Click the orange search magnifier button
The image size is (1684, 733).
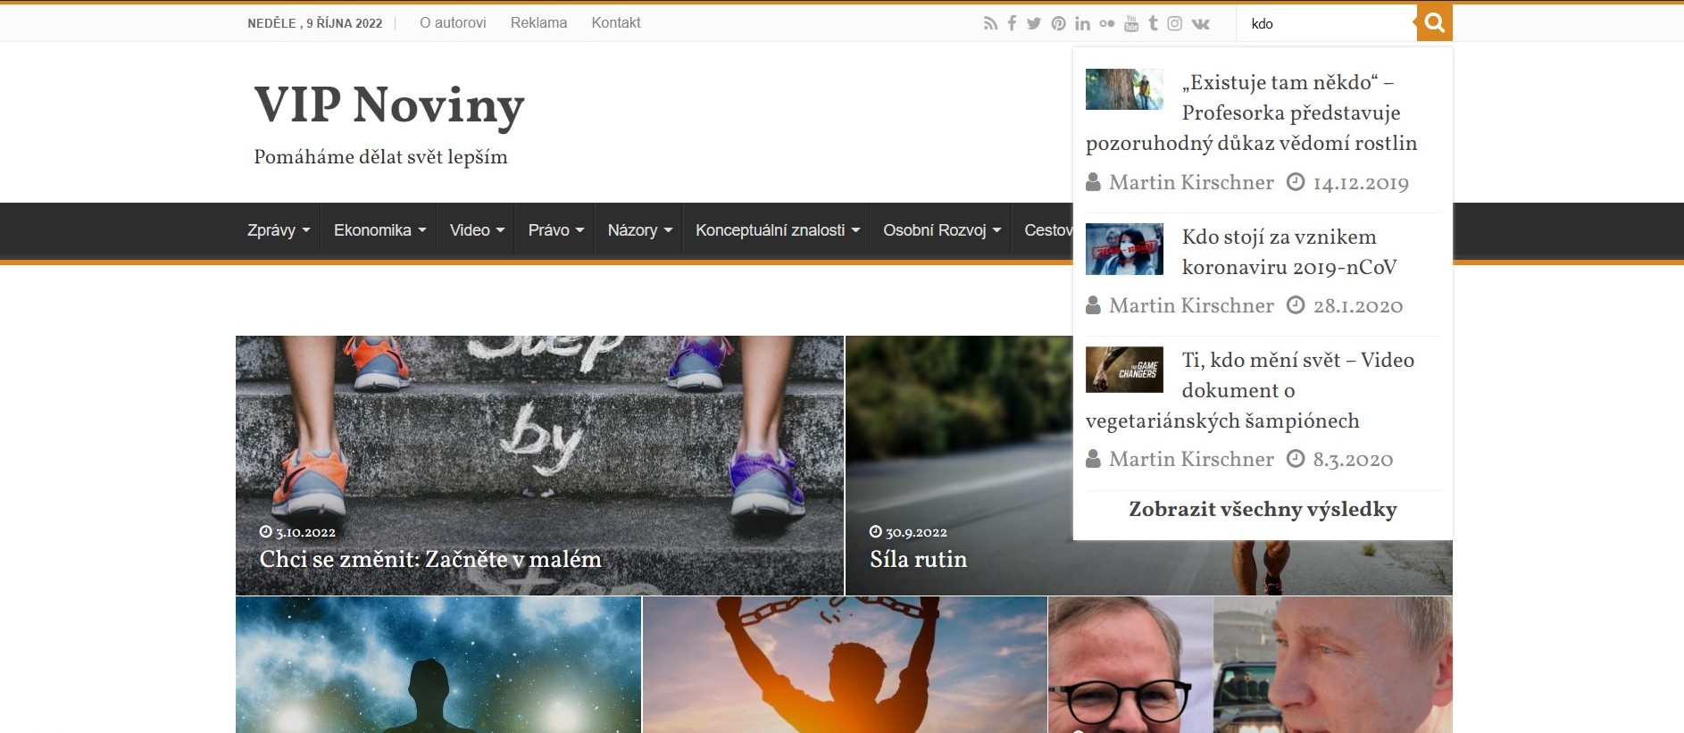[1434, 23]
